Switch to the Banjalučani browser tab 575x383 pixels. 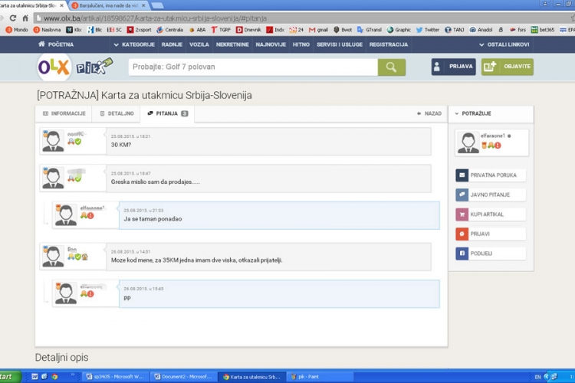(x=108, y=5)
